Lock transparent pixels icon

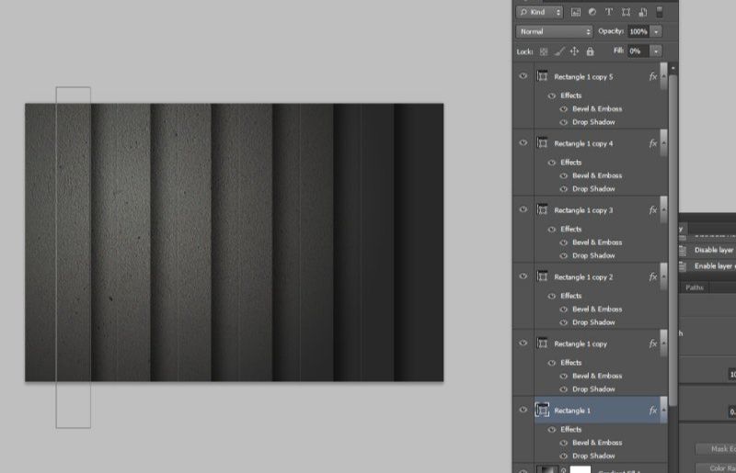544,51
